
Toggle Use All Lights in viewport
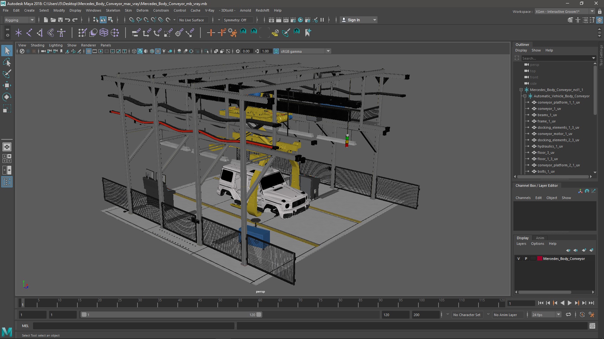tap(164, 51)
